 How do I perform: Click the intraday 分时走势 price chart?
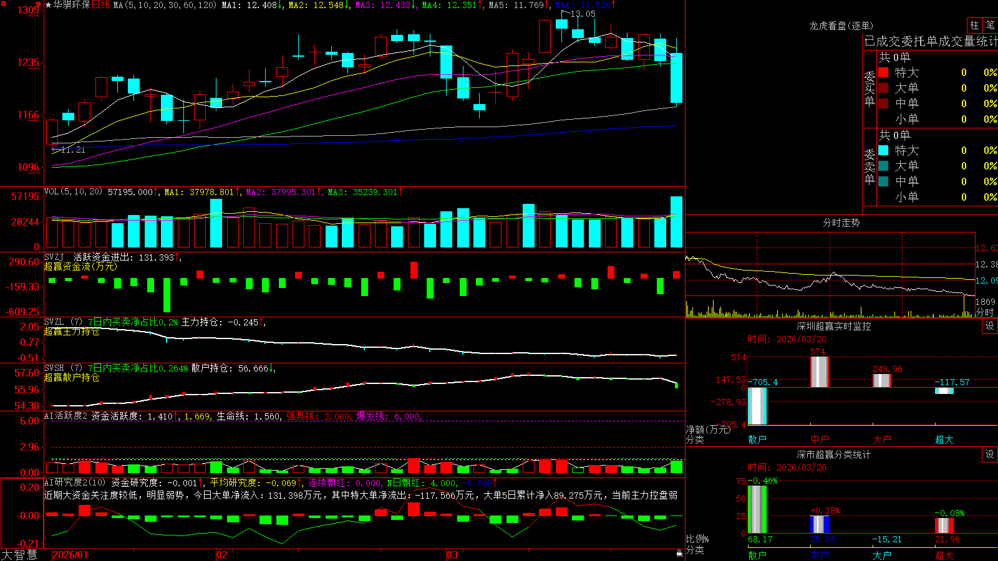830,264
